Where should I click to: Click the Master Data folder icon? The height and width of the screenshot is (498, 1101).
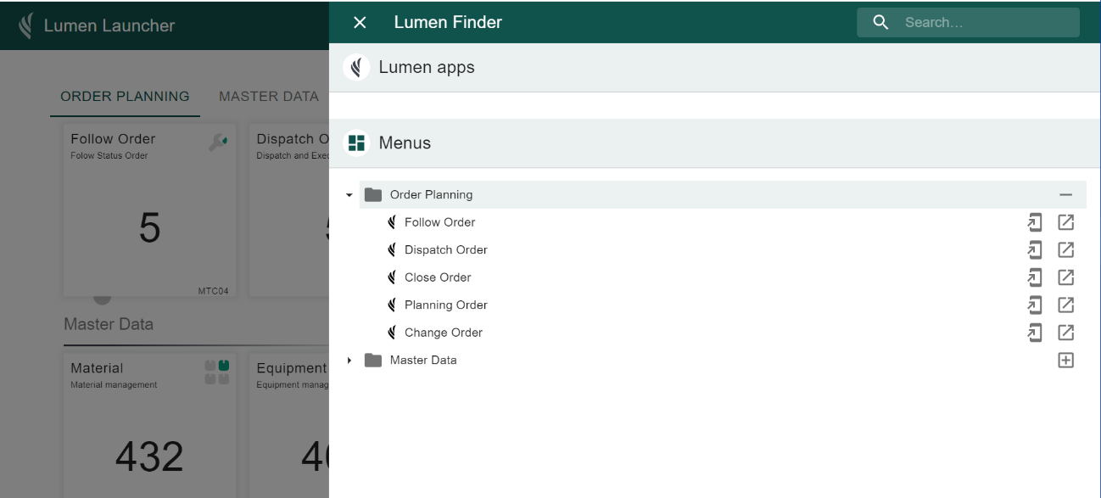point(373,361)
